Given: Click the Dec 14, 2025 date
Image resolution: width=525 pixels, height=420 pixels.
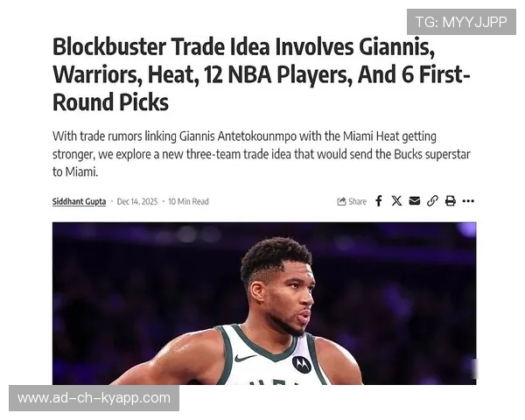Looking at the screenshot, I should (137, 201).
